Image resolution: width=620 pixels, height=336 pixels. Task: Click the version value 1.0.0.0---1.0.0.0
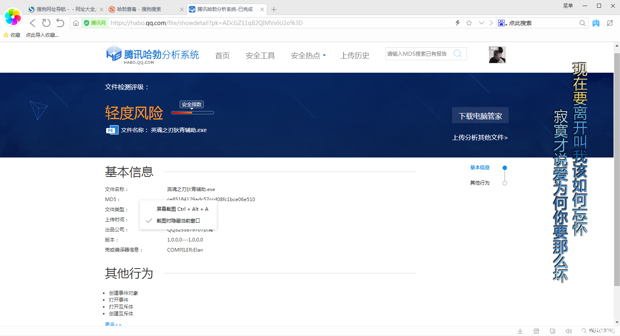[x=185, y=240]
